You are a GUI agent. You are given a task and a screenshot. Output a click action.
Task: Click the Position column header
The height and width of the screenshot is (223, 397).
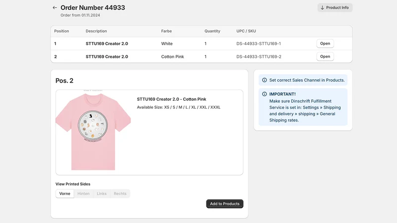pos(62,31)
